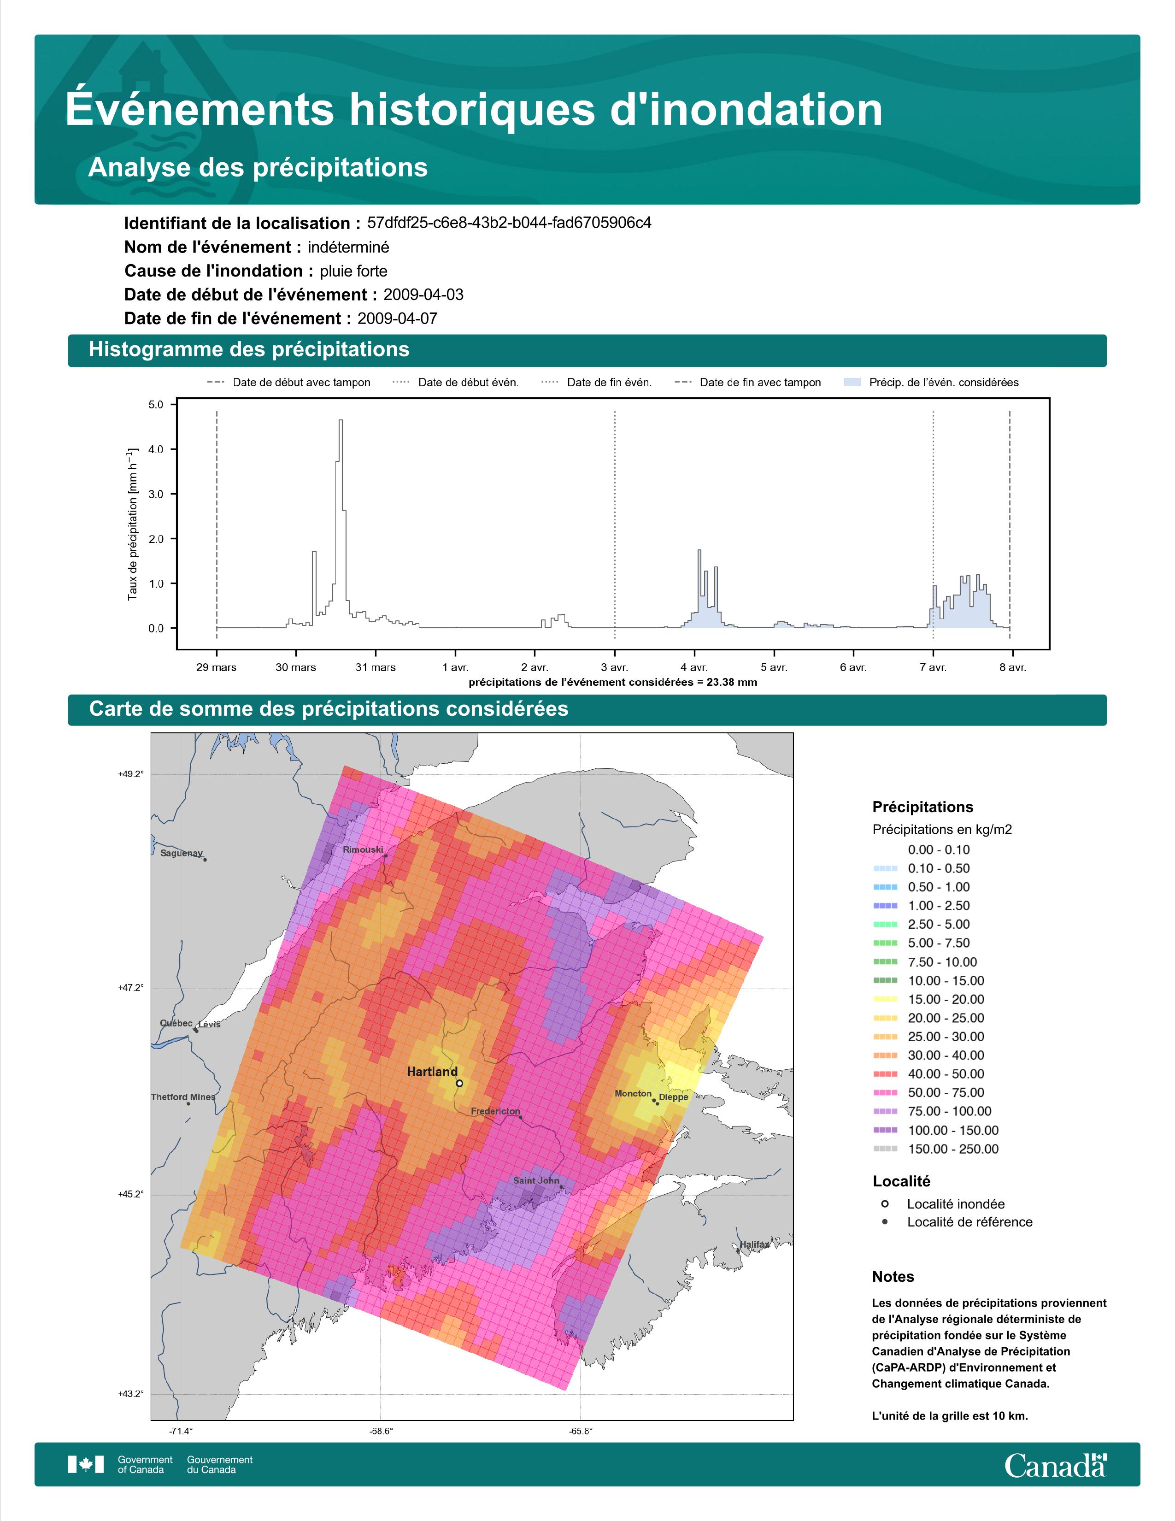1175x1521 pixels.
Task: Click the location identifier 57dfdf25-c6e8... value
Action: (x=509, y=223)
